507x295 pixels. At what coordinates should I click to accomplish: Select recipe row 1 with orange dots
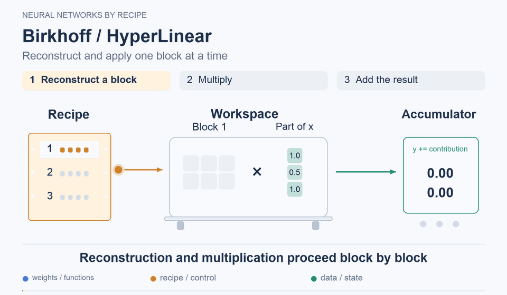coord(69,150)
